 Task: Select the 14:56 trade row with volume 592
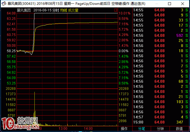point(161,35)
